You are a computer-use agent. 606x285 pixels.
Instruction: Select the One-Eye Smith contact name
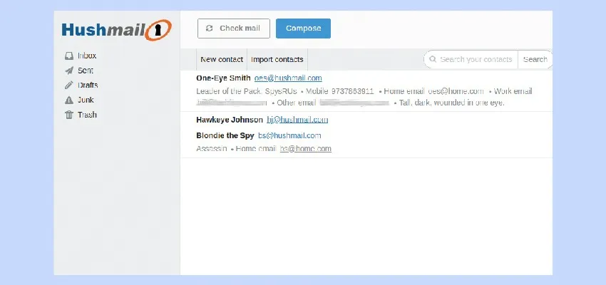click(223, 78)
